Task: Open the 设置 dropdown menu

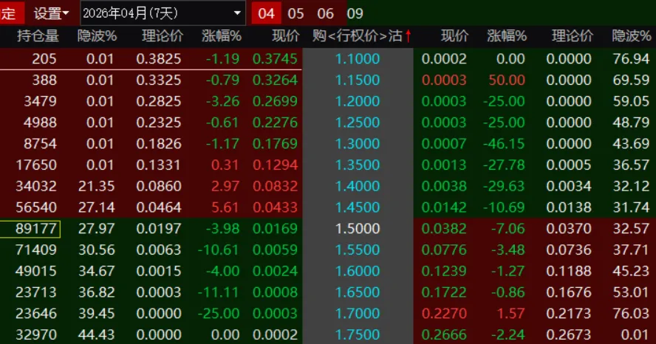Action: [51, 13]
